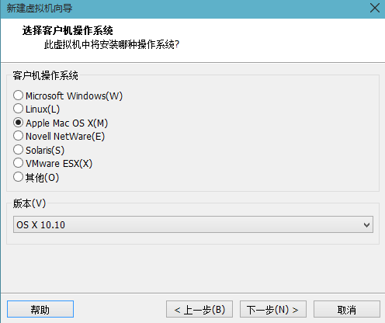Click the Linux(L) label text
This screenshot has height=323, width=385.
tap(43, 109)
